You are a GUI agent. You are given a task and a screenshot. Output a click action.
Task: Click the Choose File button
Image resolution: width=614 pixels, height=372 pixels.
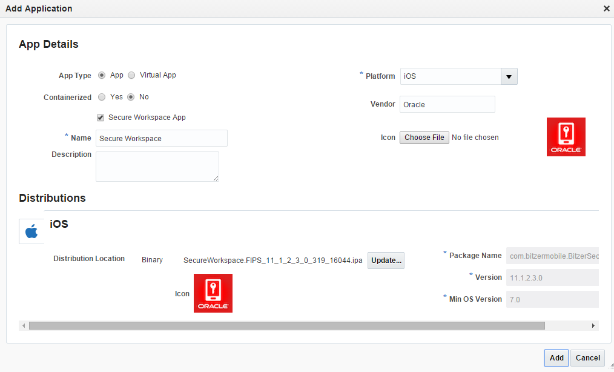[x=424, y=138]
